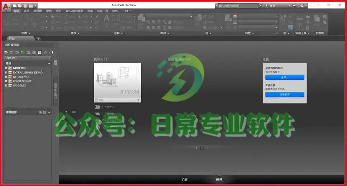Open the object color combo box beside color wheel

pos(258,17)
